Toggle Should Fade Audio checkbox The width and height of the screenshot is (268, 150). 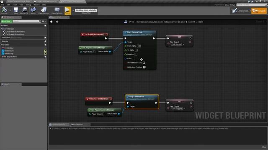click(x=144, y=63)
